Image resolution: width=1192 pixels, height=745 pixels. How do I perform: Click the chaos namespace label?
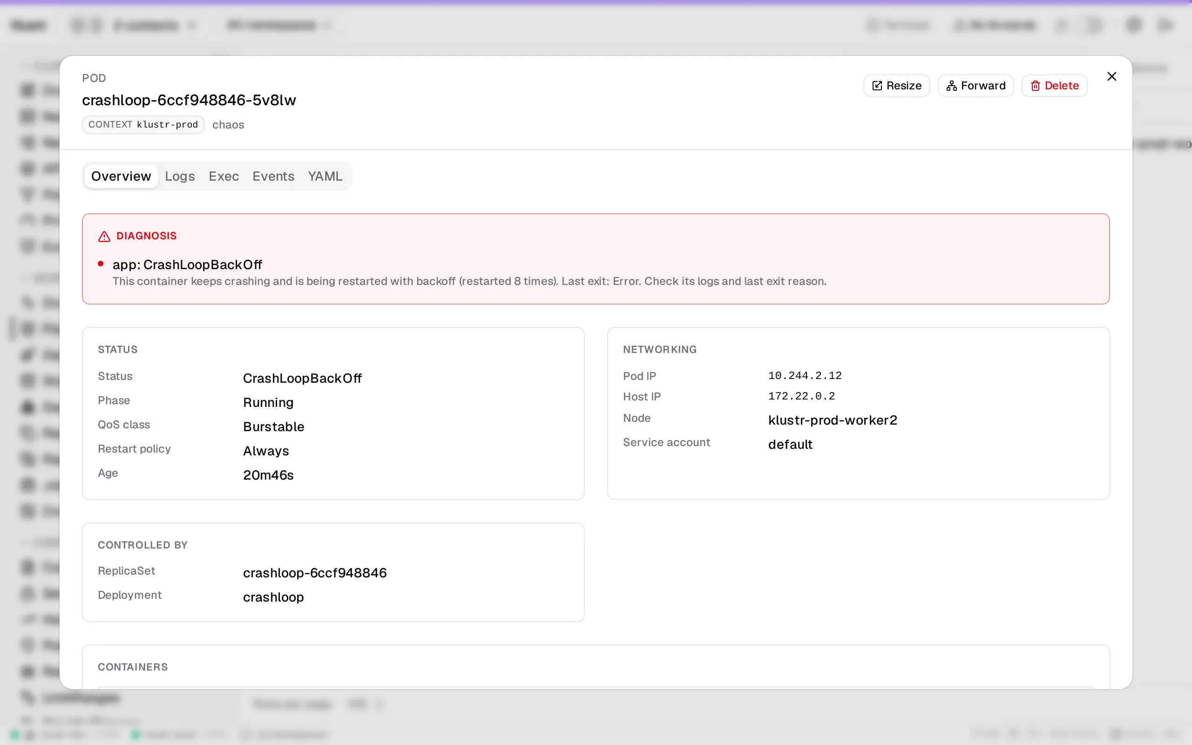coord(228,125)
